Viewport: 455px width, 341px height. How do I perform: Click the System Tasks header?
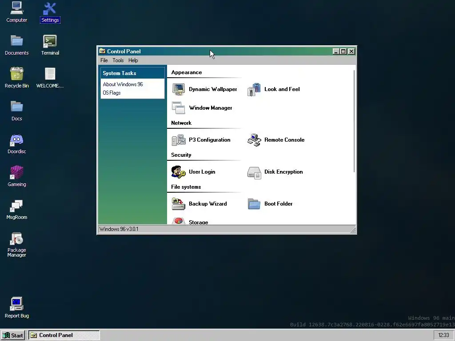132,73
